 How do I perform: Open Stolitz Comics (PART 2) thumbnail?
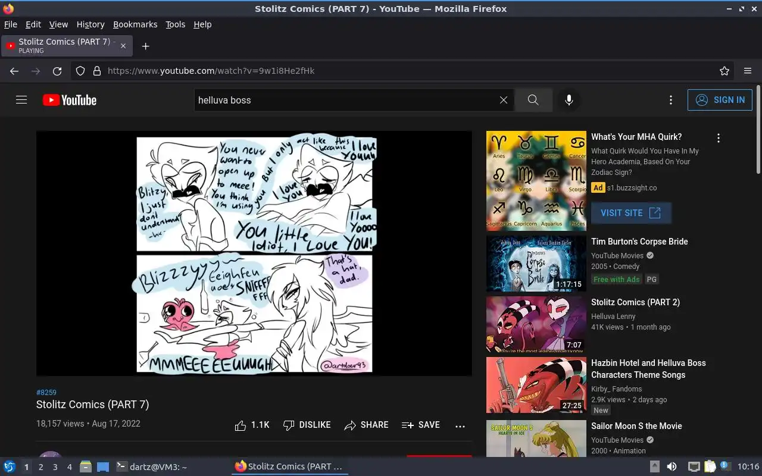coord(536,324)
